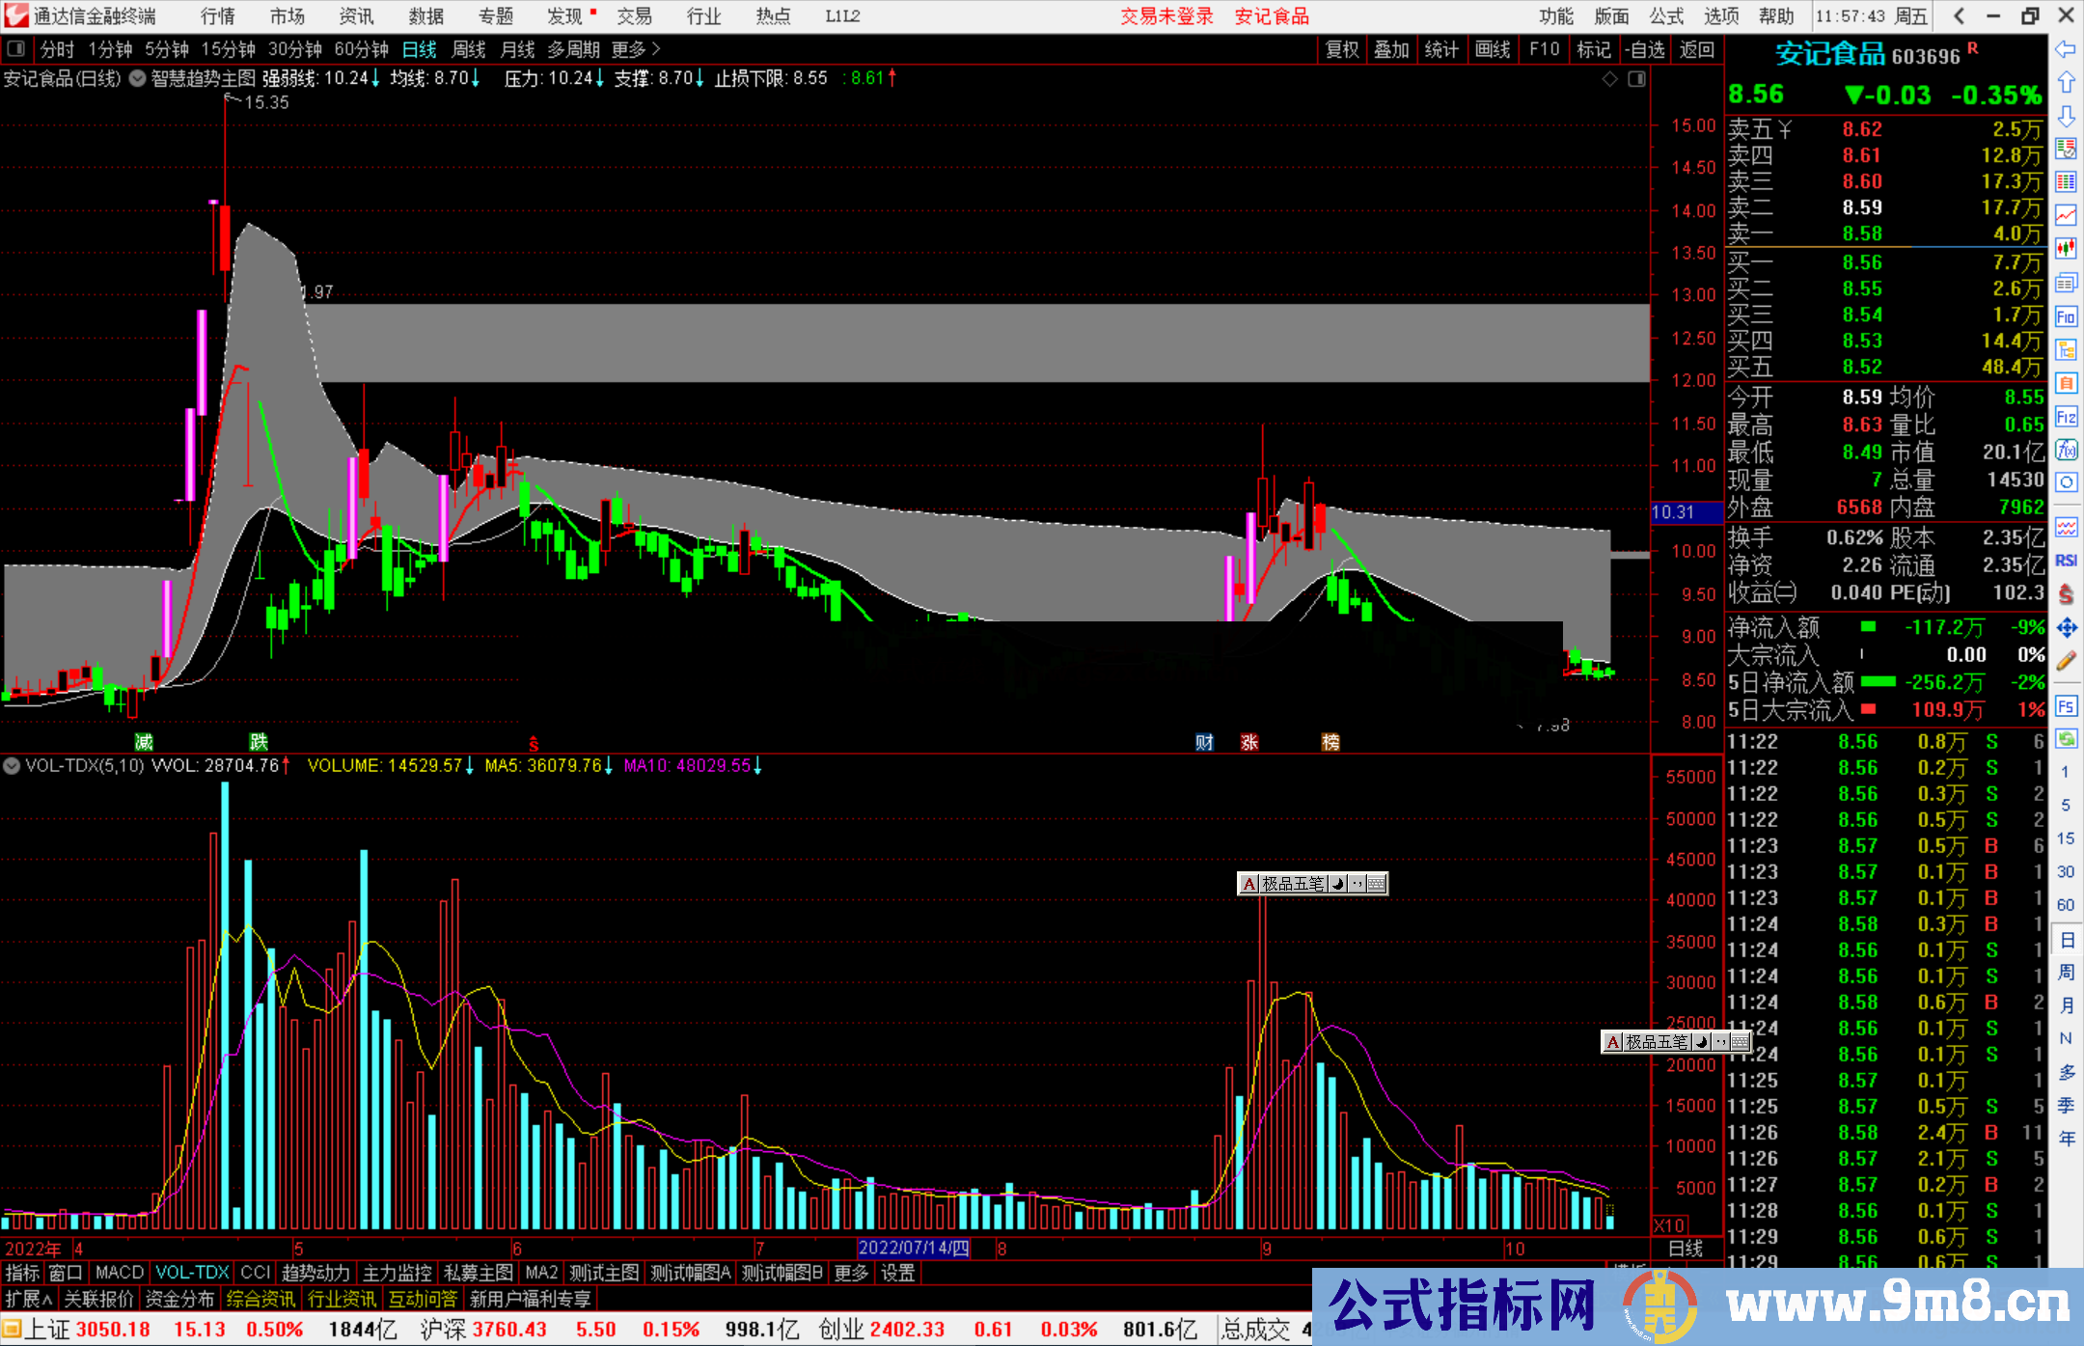The image size is (2084, 1346).
Task: Open VOL-TDX indicator dropdown circle
Action: coord(12,766)
